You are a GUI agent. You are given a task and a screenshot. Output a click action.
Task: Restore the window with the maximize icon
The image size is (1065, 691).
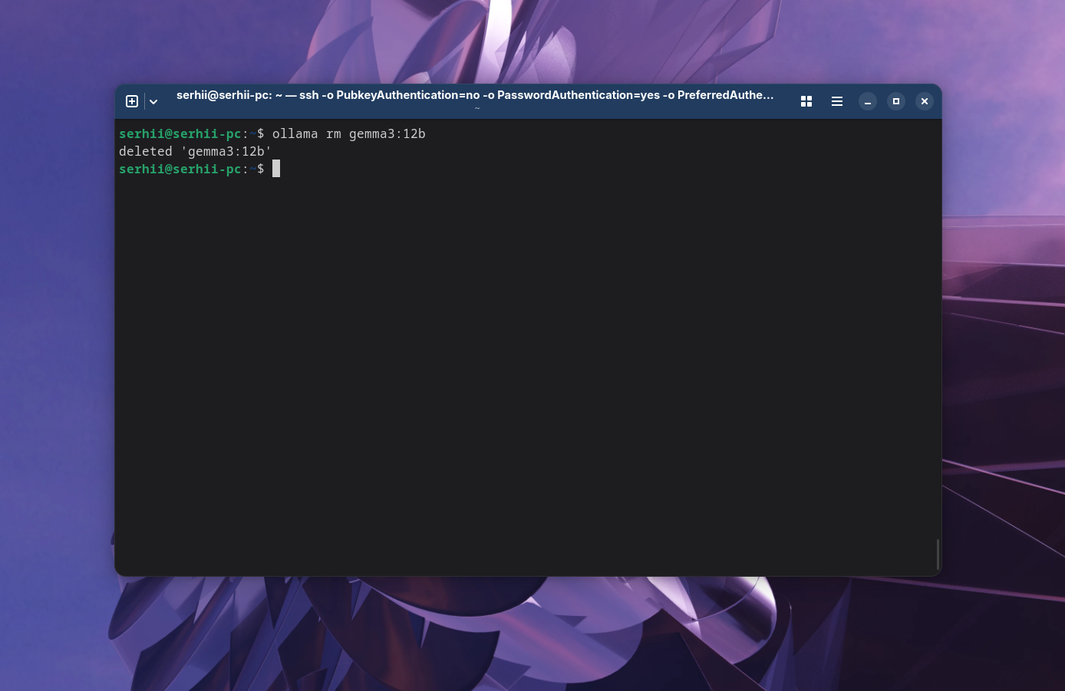click(x=895, y=100)
